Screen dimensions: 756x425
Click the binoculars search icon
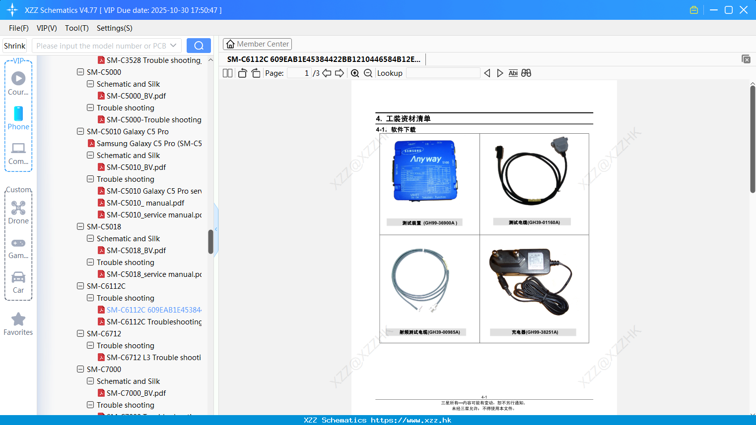[526, 73]
